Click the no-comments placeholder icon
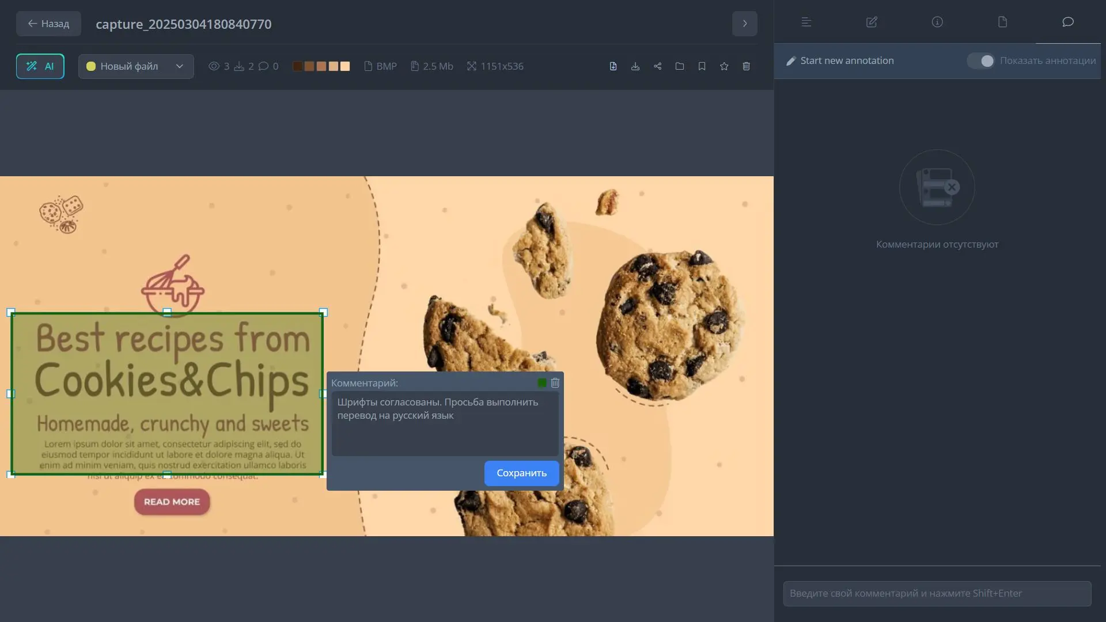Screen dimensions: 1106x622 tap(937, 187)
